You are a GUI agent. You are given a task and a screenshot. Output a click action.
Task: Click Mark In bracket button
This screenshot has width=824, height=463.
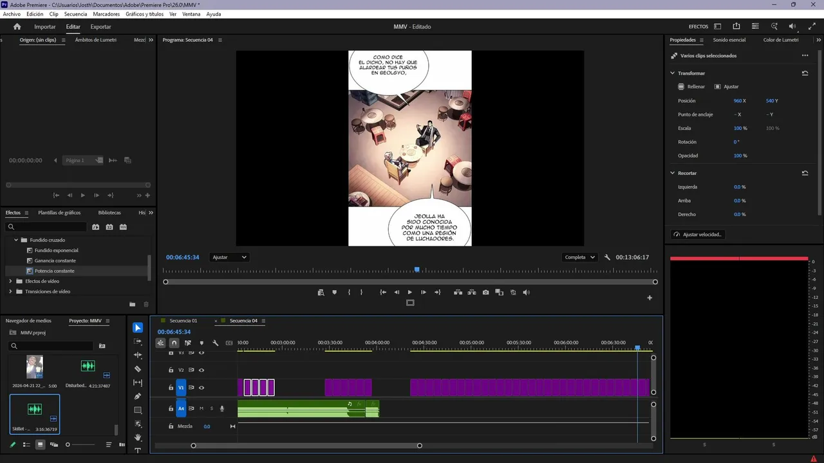[349, 292]
